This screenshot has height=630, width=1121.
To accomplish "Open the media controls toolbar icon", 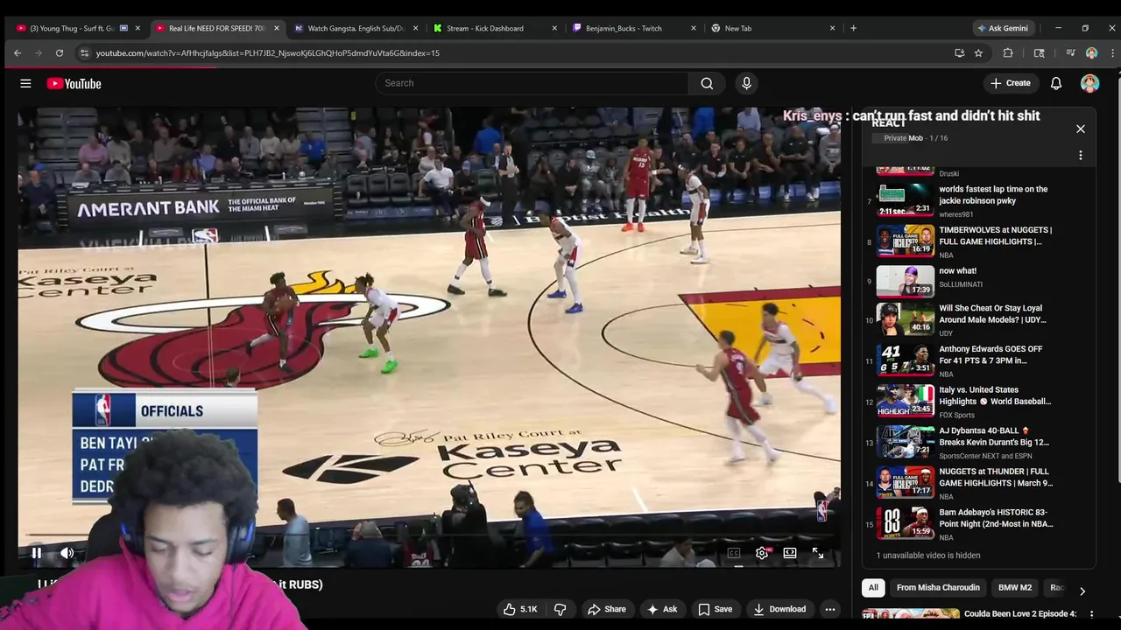I will 1070,53.
